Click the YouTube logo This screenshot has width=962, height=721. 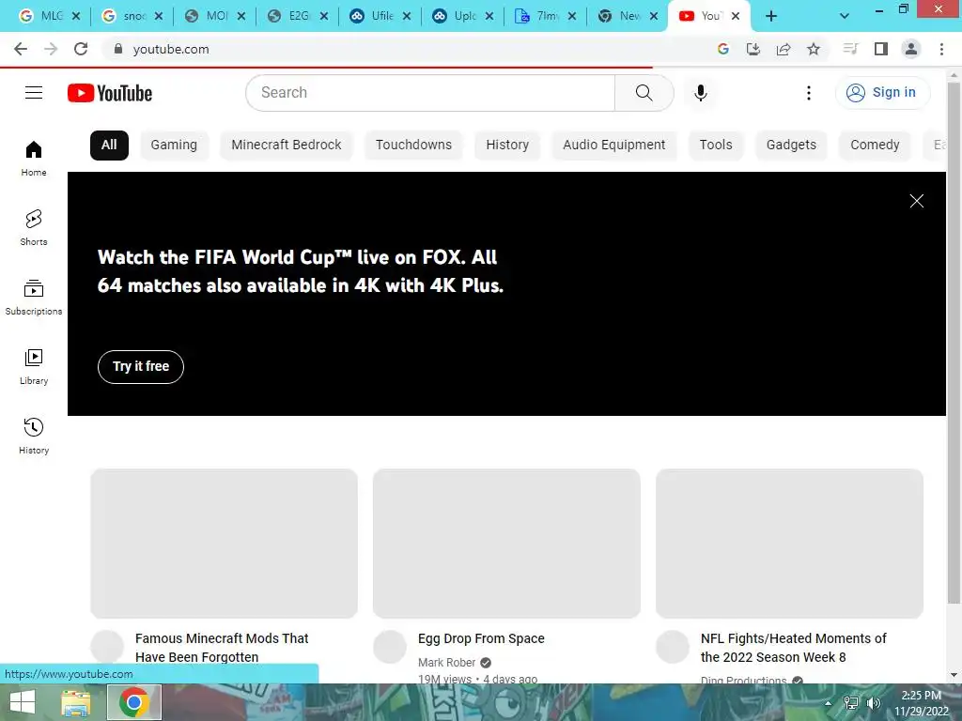click(x=110, y=93)
